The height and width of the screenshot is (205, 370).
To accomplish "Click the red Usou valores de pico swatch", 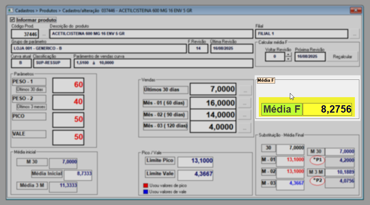I will point(145,185).
